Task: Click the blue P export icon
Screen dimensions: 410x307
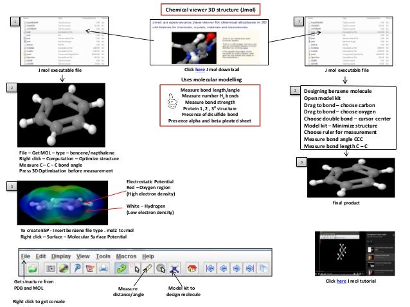Action: (77, 268)
